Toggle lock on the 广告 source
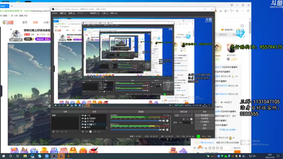 (85, 116)
